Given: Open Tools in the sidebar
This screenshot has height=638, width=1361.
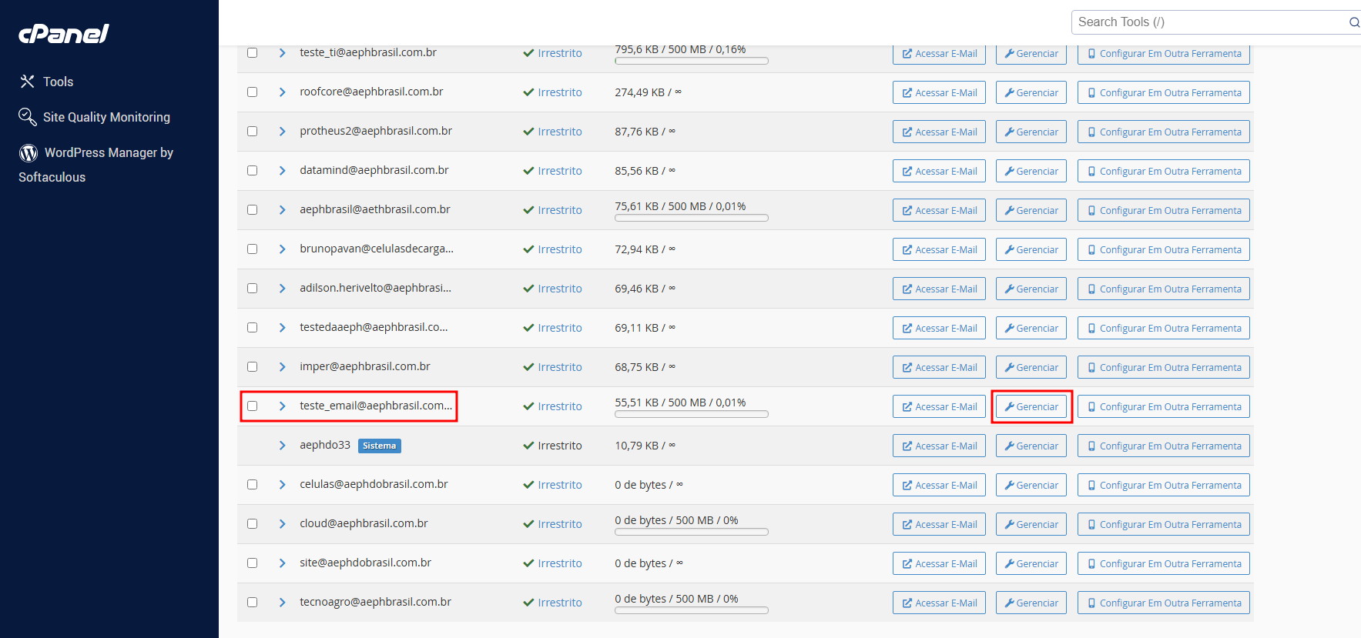Looking at the screenshot, I should point(58,82).
